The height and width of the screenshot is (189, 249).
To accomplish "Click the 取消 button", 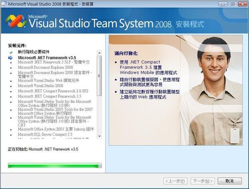I will 229,181.
